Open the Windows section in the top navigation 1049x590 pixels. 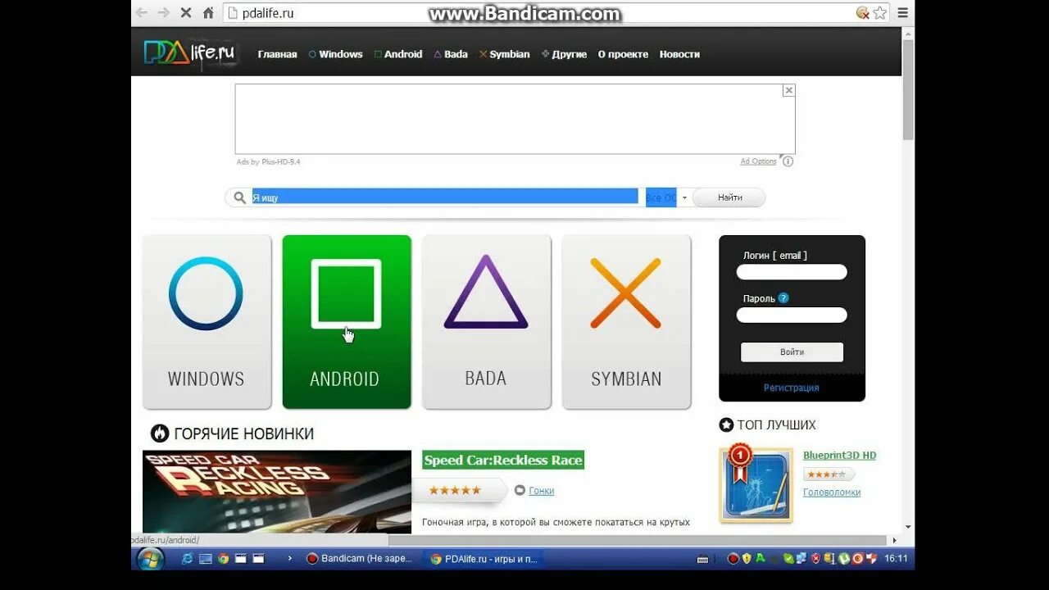pos(335,54)
